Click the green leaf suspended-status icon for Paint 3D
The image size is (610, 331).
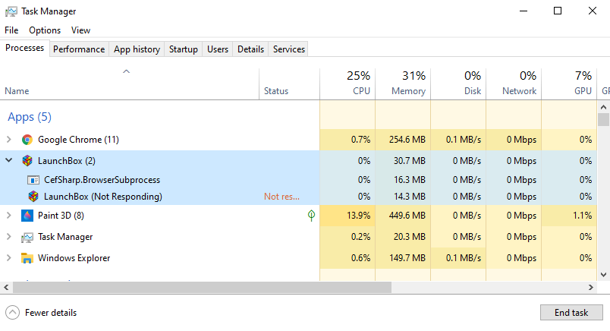pyautogui.click(x=311, y=216)
